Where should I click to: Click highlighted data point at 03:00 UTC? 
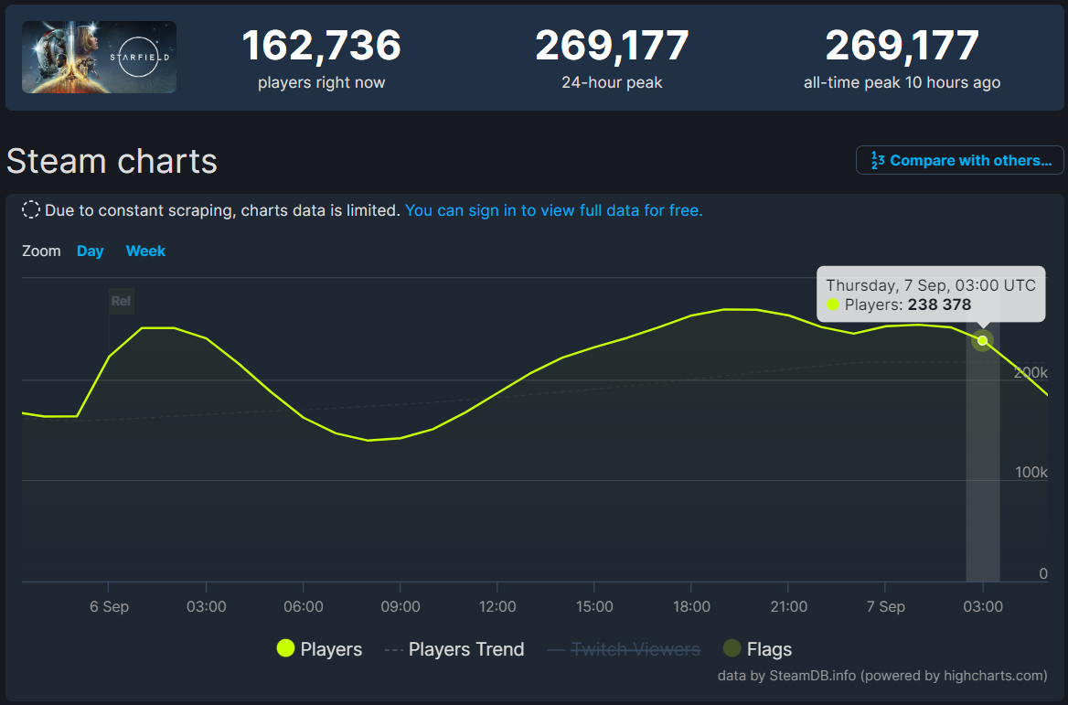[982, 340]
